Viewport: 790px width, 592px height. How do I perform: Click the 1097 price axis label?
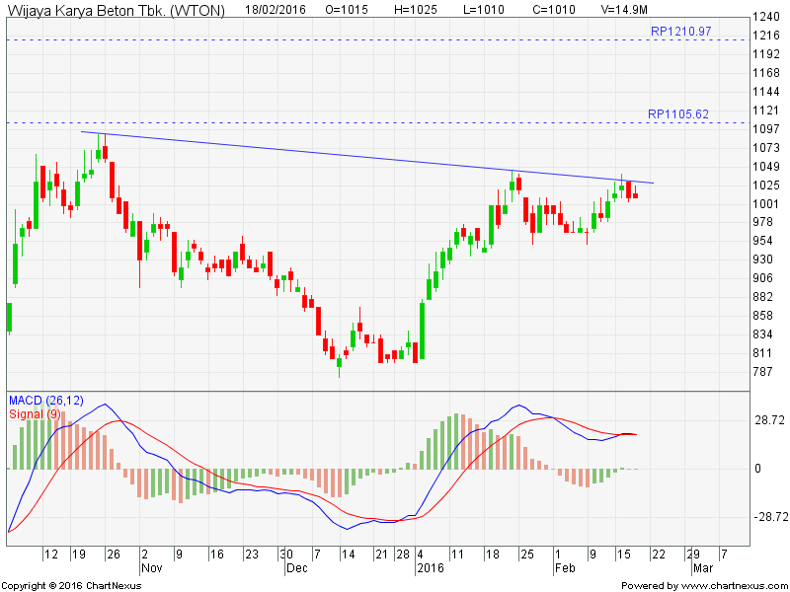pyautogui.click(x=766, y=129)
